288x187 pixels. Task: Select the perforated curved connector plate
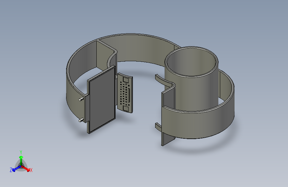125,93
